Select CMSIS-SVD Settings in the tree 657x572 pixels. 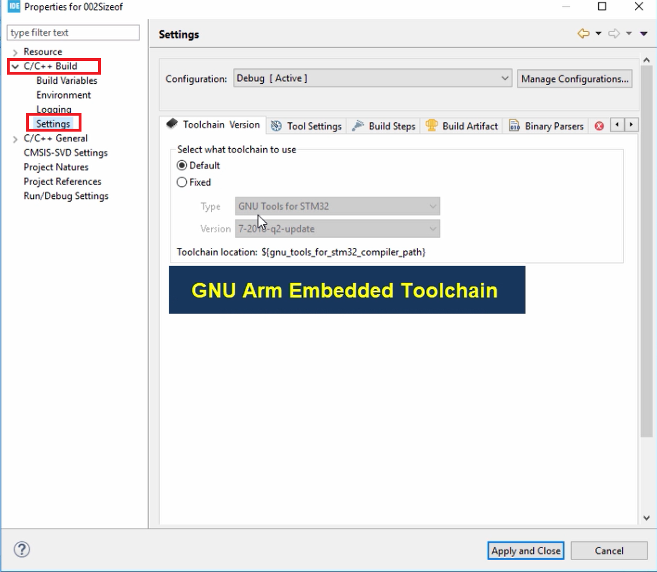[x=66, y=153]
